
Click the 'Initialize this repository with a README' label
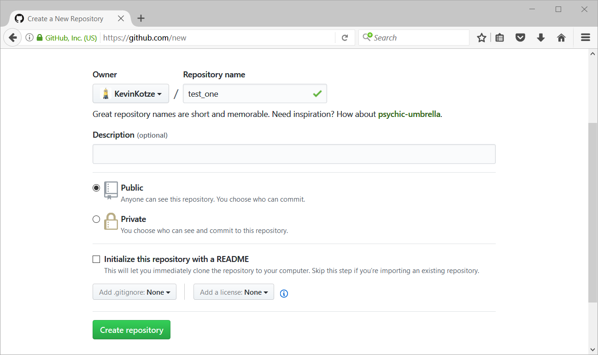[x=176, y=259]
